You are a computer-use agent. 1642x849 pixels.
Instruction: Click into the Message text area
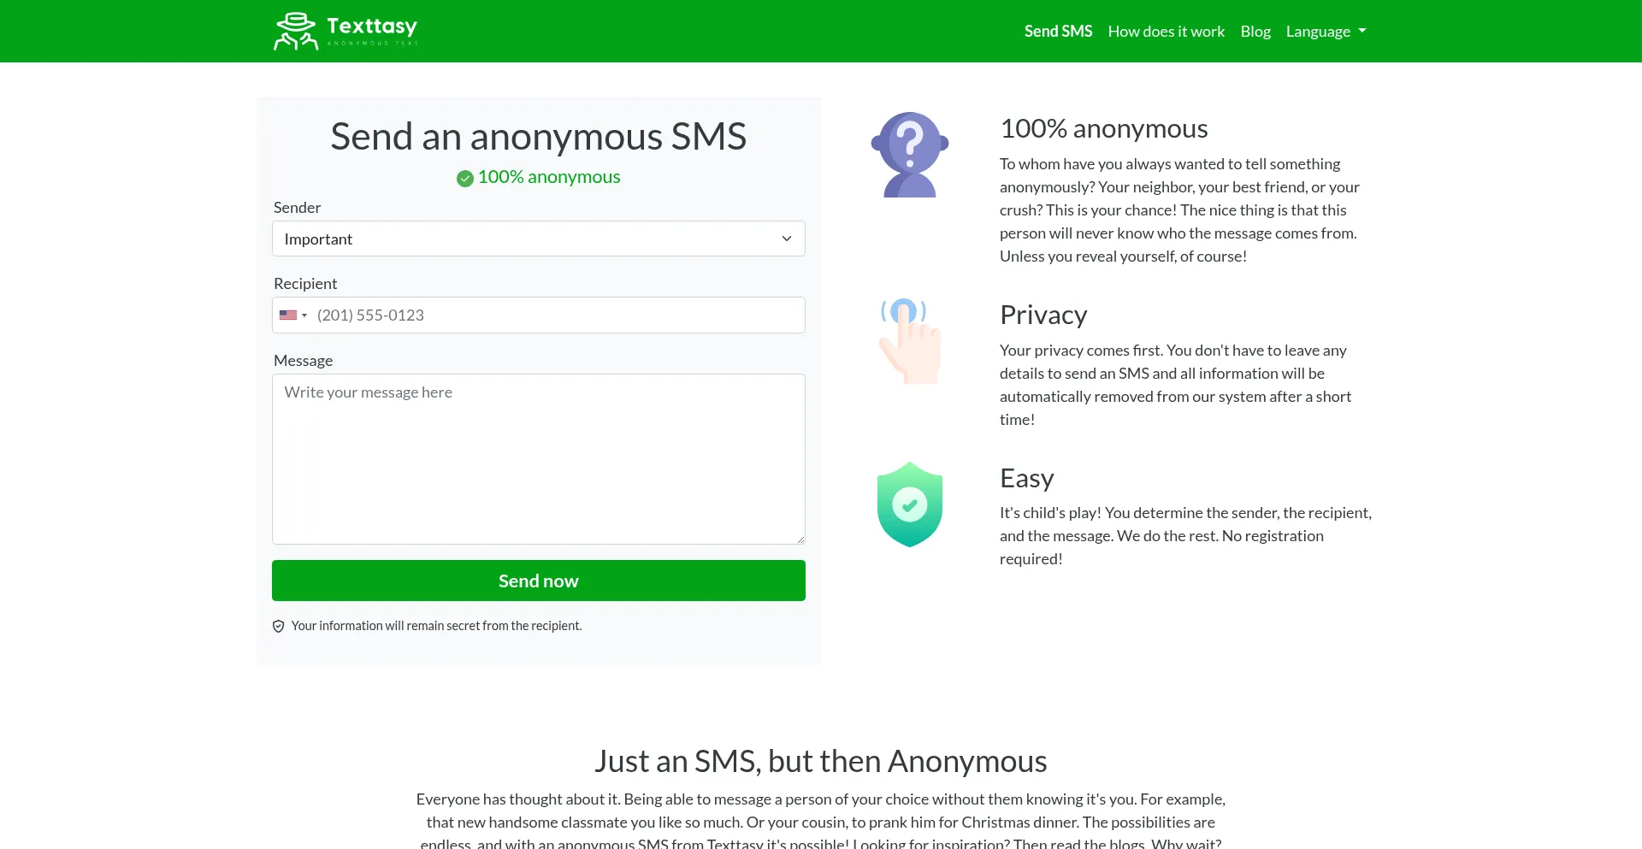(538, 459)
